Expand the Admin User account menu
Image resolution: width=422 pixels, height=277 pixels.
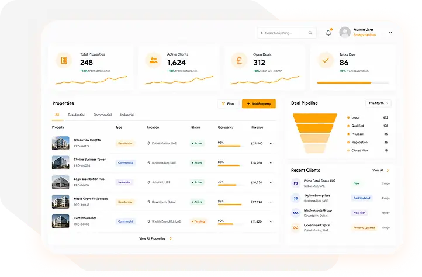(390, 33)
